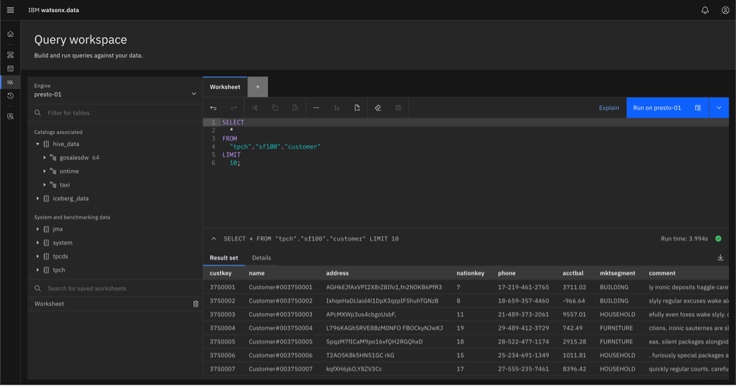Comment out code using the comment icon

point(316,107)
